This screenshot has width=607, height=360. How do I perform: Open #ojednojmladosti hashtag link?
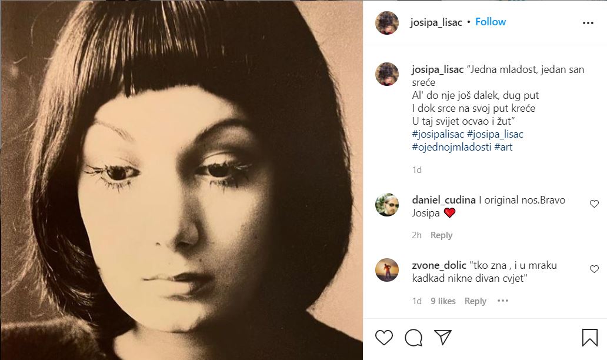tap(452, 147)
